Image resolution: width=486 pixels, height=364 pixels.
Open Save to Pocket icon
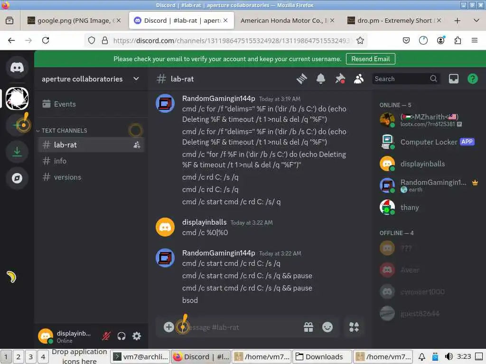tap(406, 40)
